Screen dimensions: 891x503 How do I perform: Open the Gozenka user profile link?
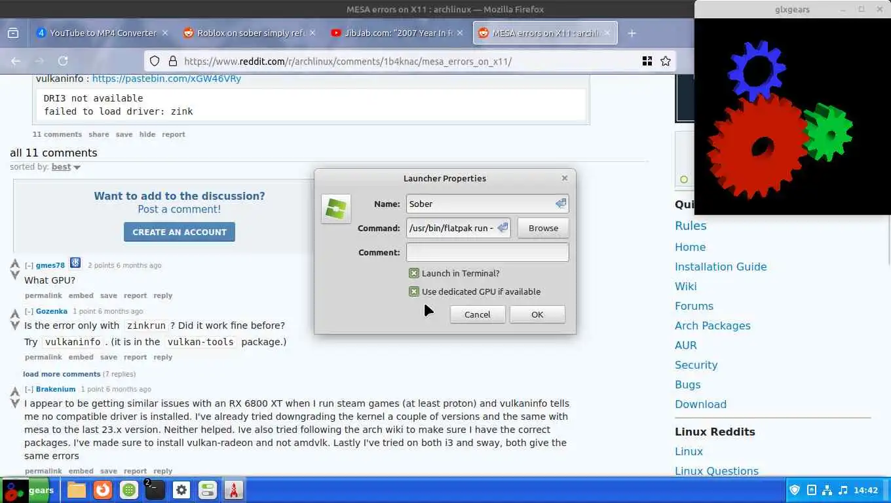[x=52, y=311]
